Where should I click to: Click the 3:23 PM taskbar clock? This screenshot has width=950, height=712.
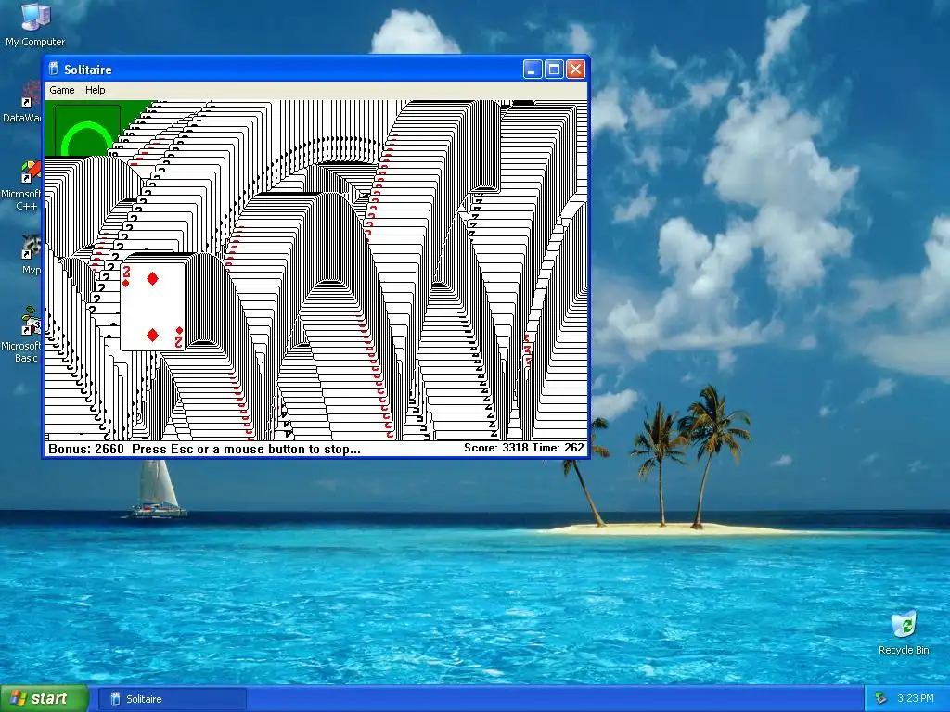pyautogui.click(x=916, y=699)
